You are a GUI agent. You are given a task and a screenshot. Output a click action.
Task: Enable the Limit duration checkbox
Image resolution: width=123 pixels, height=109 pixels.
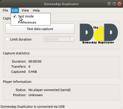click(7, 39)
